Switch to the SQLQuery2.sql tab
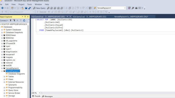175x98 pixels. pos(89,17)
